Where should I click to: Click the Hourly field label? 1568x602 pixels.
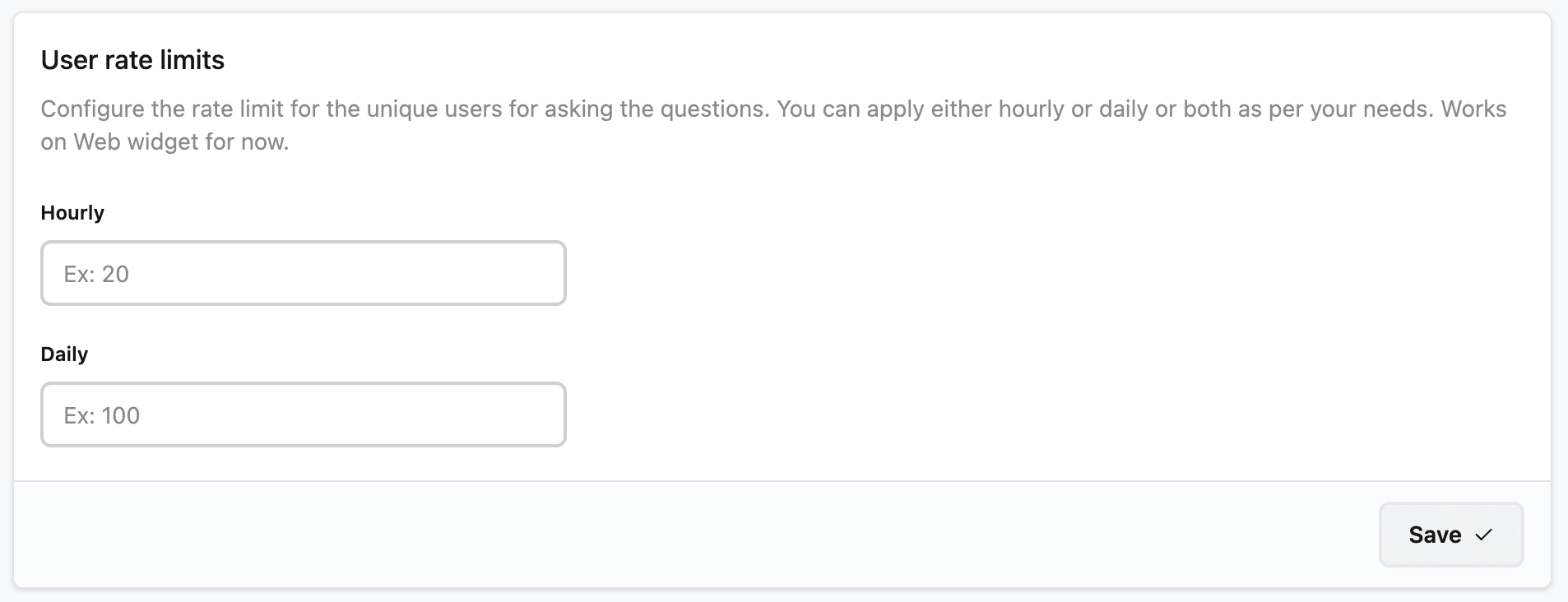point(72,213)
